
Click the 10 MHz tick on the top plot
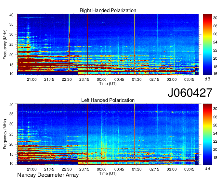pyautogui.click(x=12, y=74)
